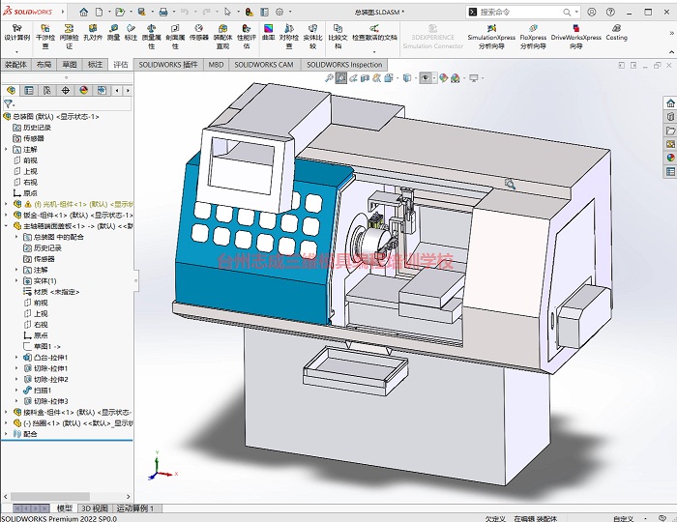Expand the 接料盒-组件<1> node
This screenshot has width=677, height=522.
pos(6,412)
